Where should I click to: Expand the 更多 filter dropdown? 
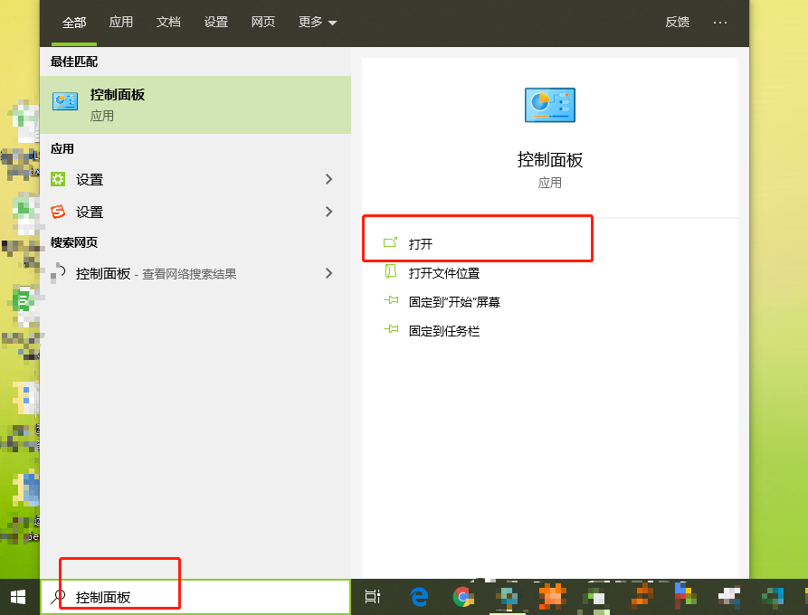[318, 23]
